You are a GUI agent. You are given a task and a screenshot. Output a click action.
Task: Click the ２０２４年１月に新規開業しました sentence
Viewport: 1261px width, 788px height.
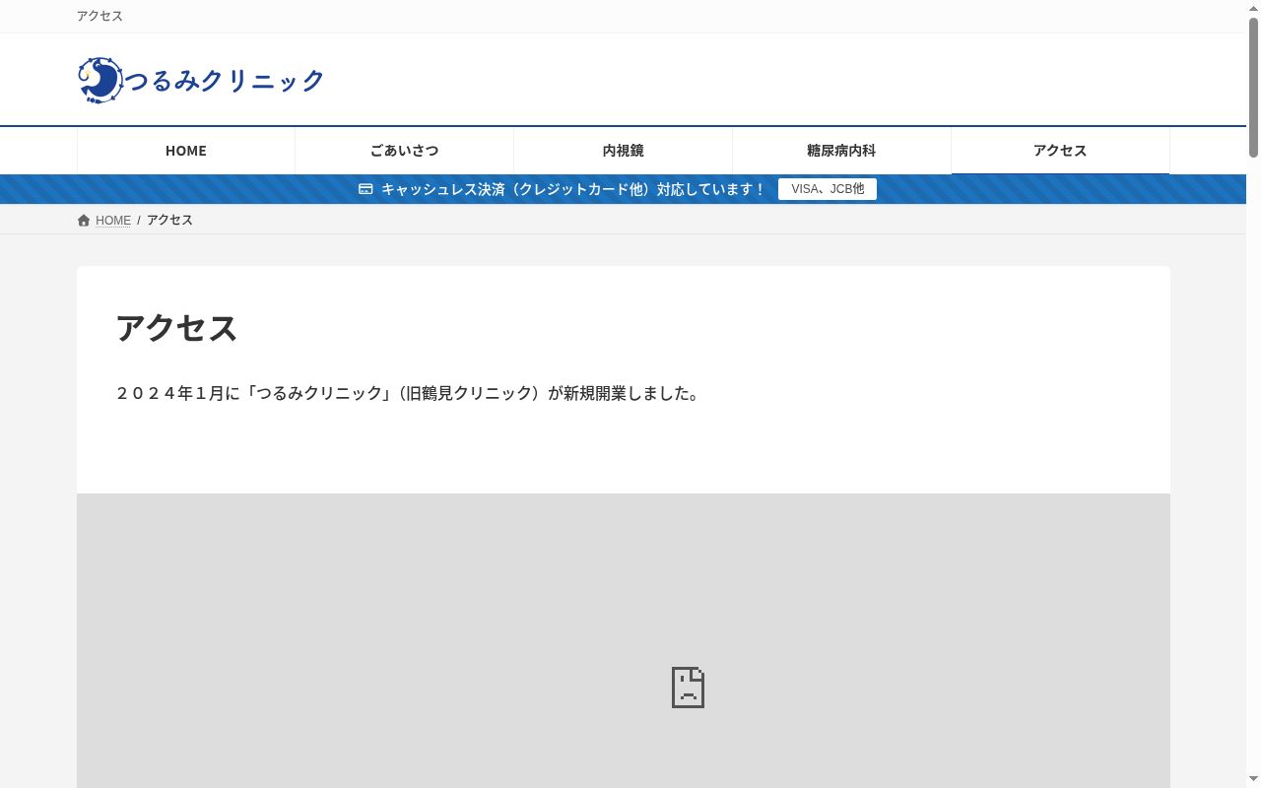(x=409, y=393)
